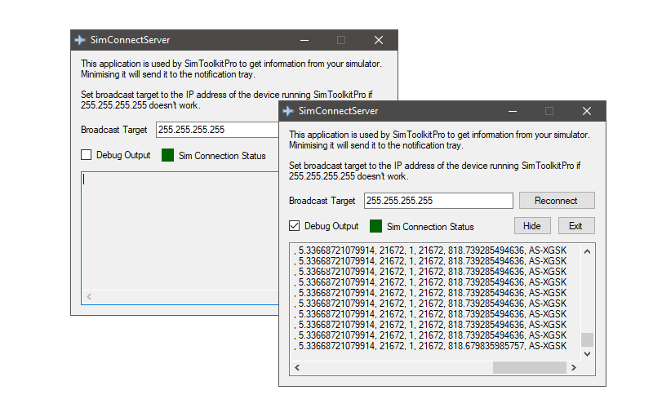Close the back SimConnectServer window
The width and height of the screenshot is (653, 408).
(379, 40)
